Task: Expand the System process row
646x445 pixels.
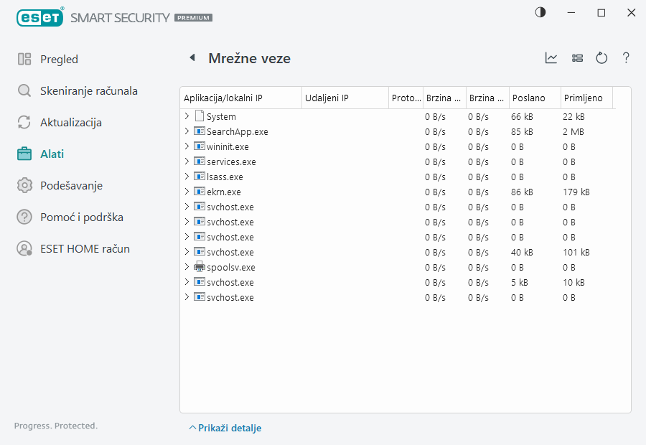Action: point(187,116)
